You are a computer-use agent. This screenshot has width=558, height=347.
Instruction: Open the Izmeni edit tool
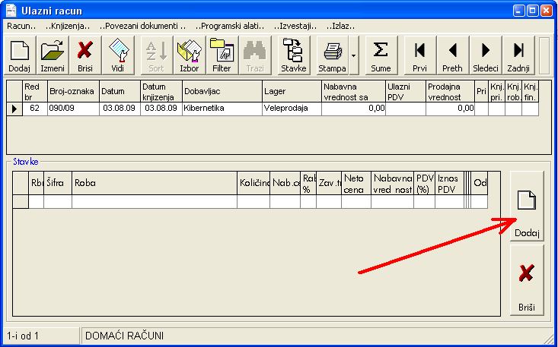click(x=53, y=55)
